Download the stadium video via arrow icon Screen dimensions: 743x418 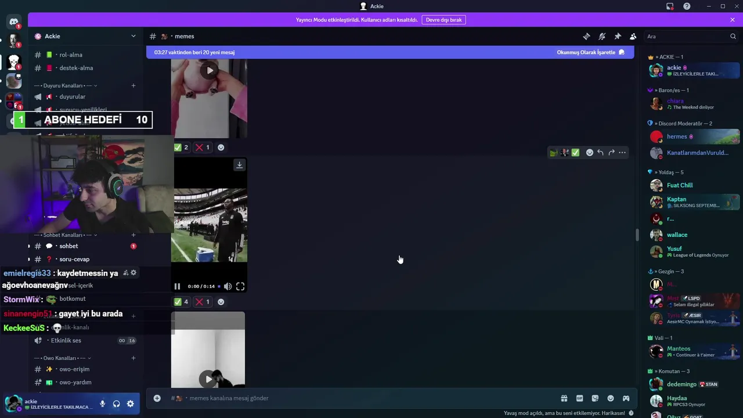(x=239, y=165)
